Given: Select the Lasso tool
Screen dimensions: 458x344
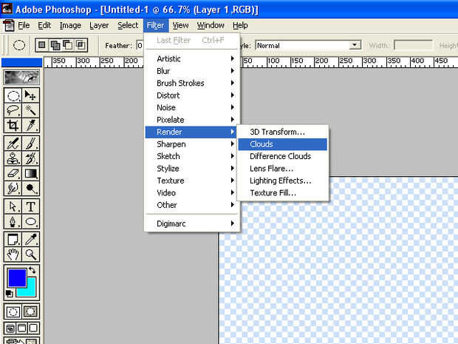Looking at the screenshot, I should [13, 110].
